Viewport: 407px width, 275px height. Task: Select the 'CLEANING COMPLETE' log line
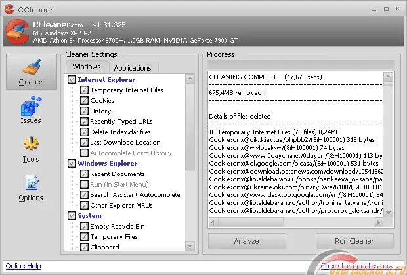point(266,77)
